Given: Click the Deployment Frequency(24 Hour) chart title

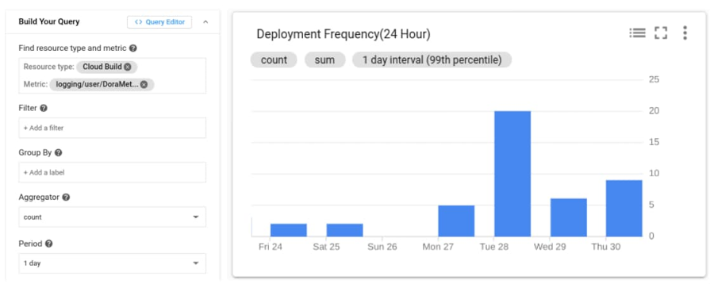Looking at the screenshot, I should pos(344,34).
